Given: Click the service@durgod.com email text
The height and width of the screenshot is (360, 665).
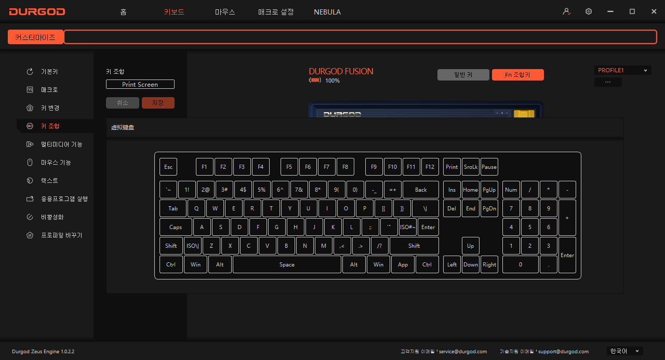Looking at the screenshot, I should pyautogui.click(x=463, y=352).
